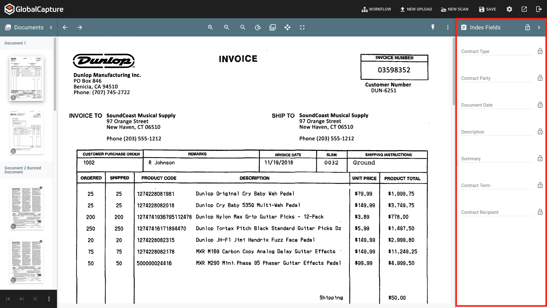Select Document 2 page 1 thumbnail

tap(26, 207)
